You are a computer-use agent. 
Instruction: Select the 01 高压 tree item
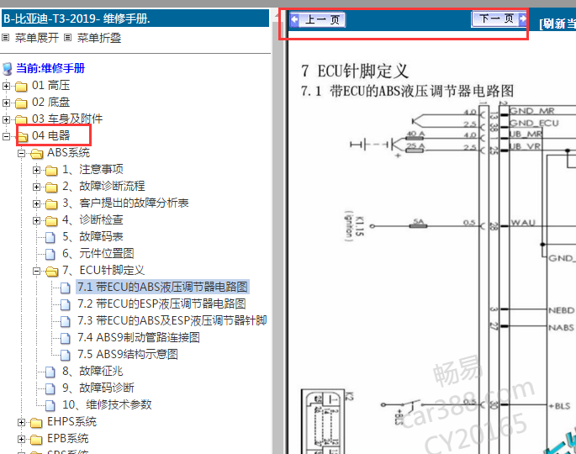tap(50, 85)
